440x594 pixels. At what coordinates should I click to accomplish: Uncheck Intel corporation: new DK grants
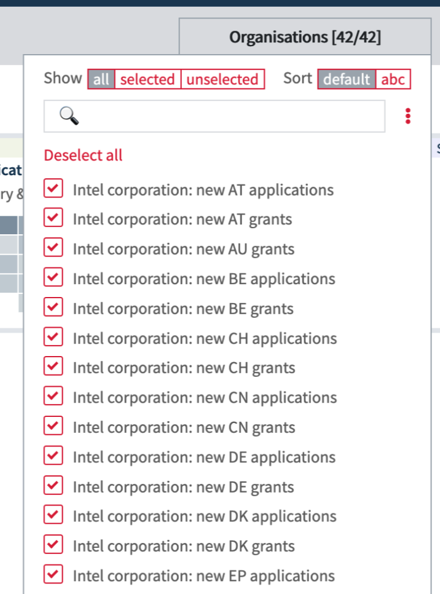pyautogui.click(x=53, y=544)
